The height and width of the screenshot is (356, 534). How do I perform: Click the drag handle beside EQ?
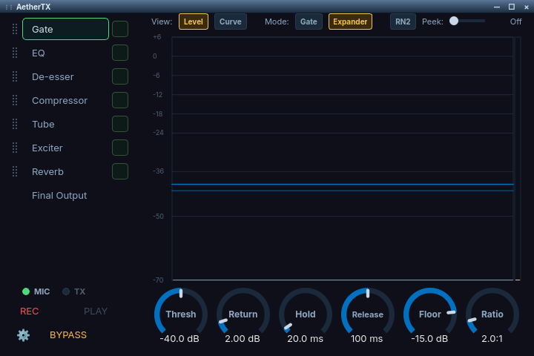point(15,53)
